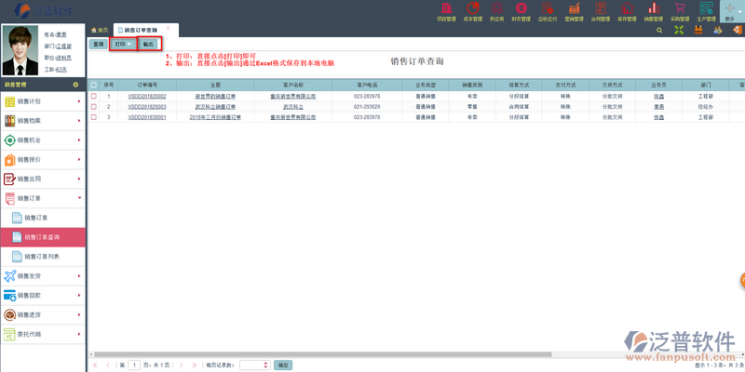Click the 输出 export button
The image size is (745, 372).
pyautogui.click(x=149, y=44)
